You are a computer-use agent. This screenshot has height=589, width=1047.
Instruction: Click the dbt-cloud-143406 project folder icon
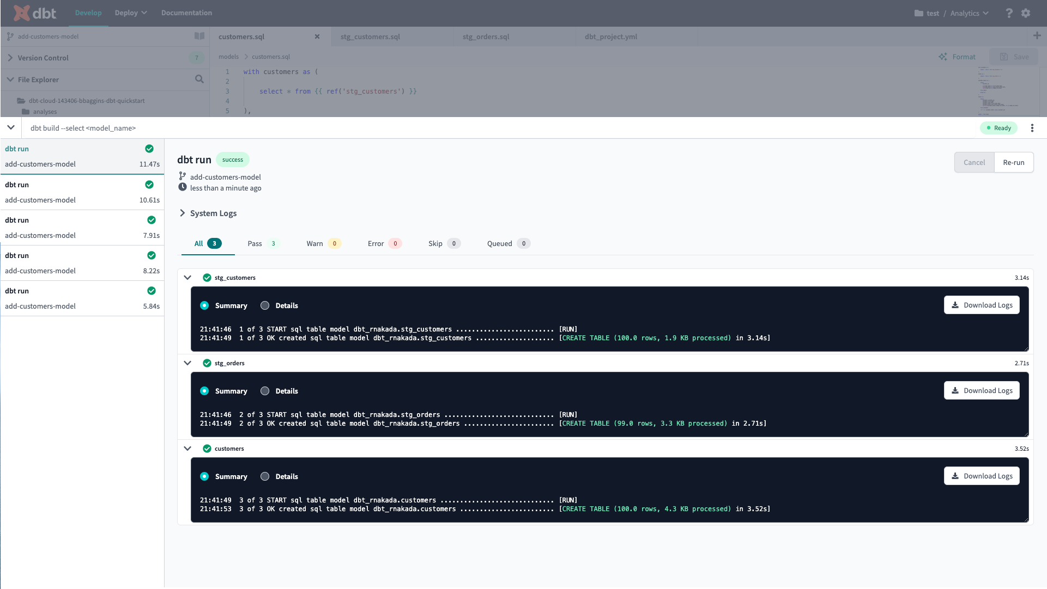coord(21,101)
